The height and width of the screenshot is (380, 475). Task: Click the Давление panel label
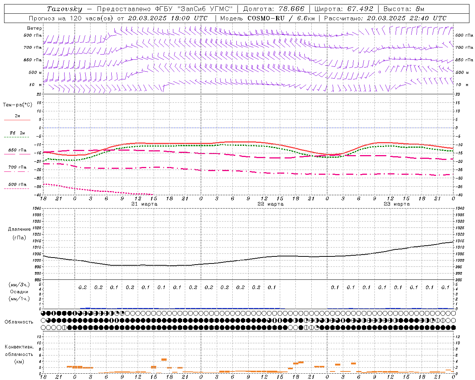click(x=19, y=229)
